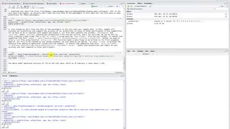Select the lab 12 solution.Rmd tab
230x129 pixels.
68,4
